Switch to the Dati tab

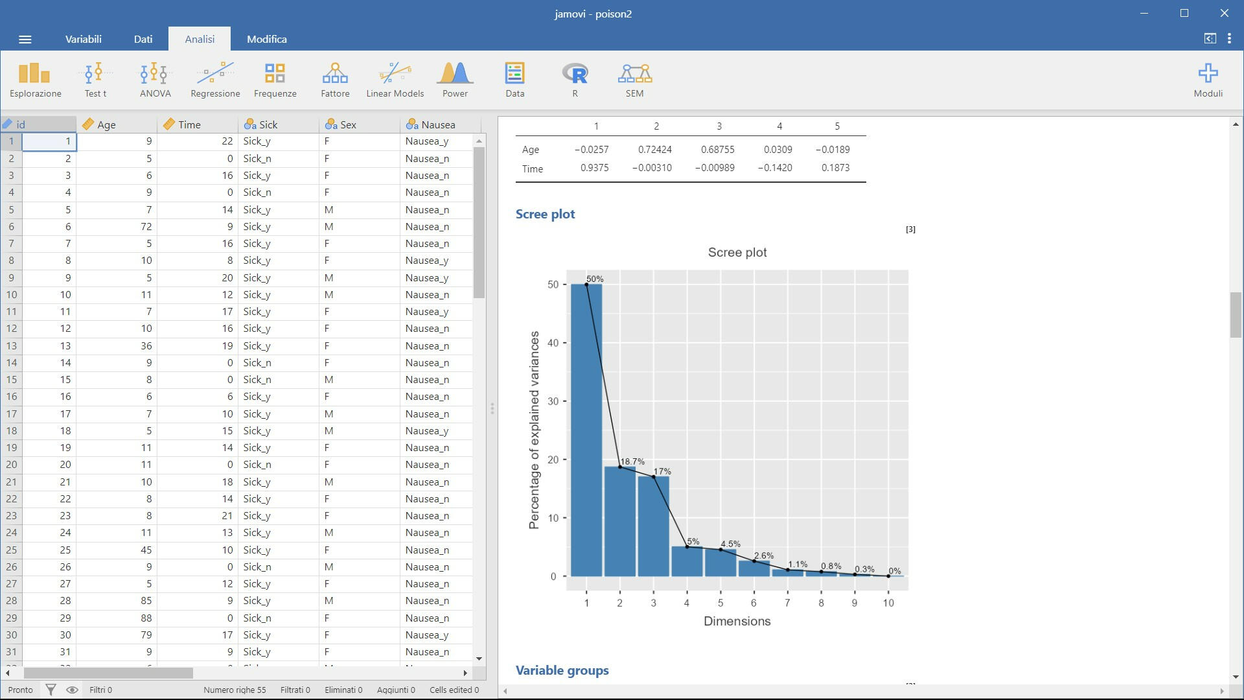143,39
